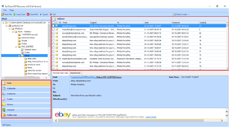Image resolution: width=229 pixels, height=128 pixels.
Task: Open the Contacts navigation pane item
Action: click(x=26, y=94)
